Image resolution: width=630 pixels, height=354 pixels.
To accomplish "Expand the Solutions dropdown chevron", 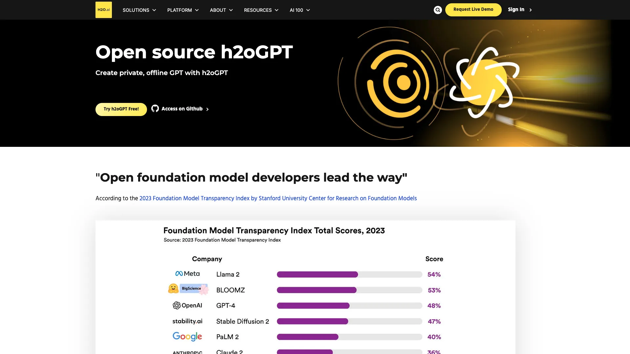I will point(154,10).
